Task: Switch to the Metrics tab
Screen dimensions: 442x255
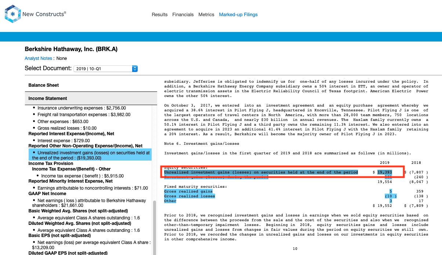Action: [206, 15]
